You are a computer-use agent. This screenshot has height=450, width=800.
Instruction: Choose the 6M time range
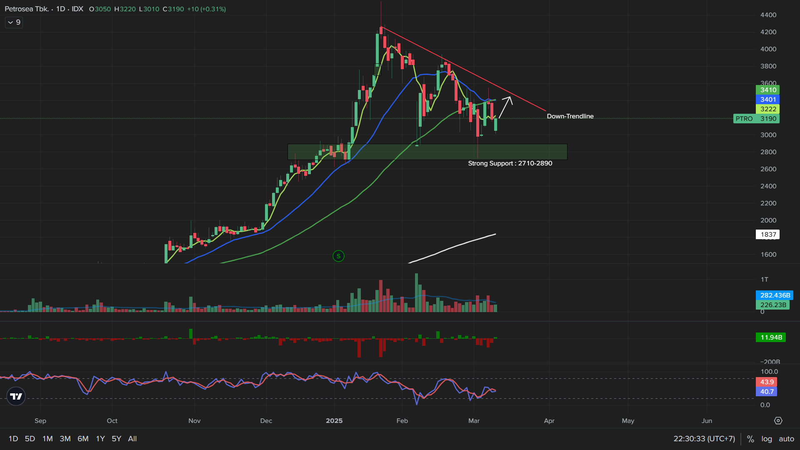pos(83,439)
